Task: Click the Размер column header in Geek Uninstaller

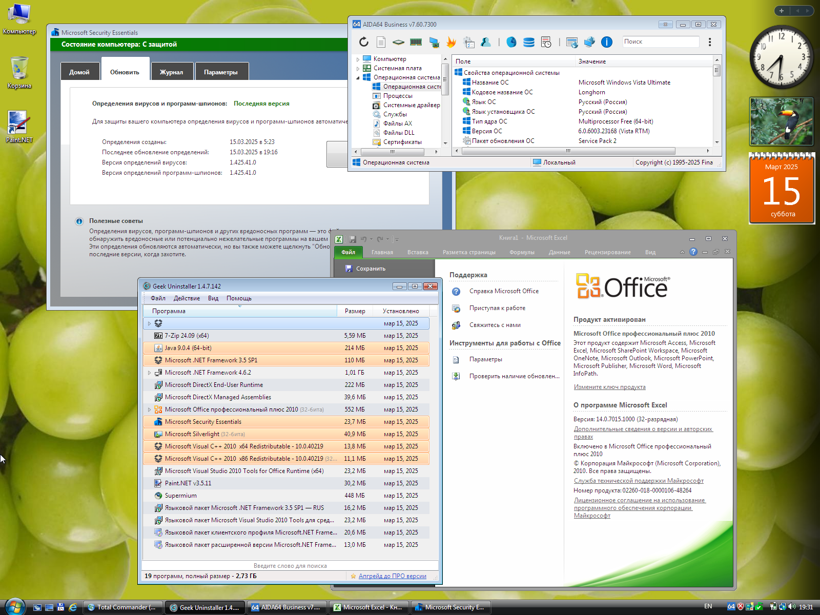Action: click(355, 311)
